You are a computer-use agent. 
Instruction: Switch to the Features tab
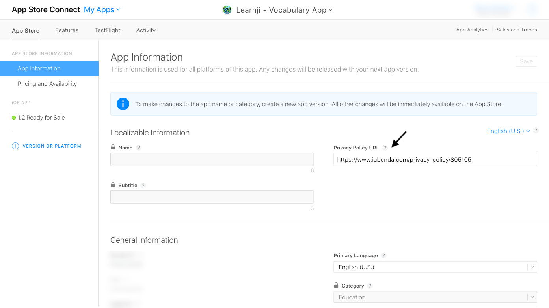tap(67, 30)
